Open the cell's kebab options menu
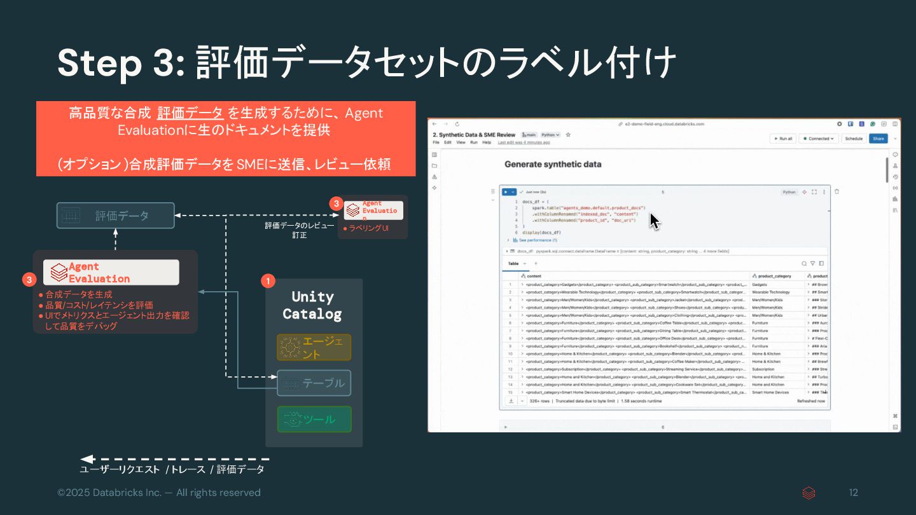 click(x=824, y=191)
